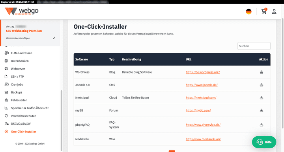Click 'Beliebte Blog Software' description

(137, 72)
